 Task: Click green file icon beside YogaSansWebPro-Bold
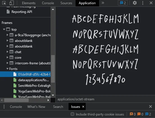[x=15, y=91]
